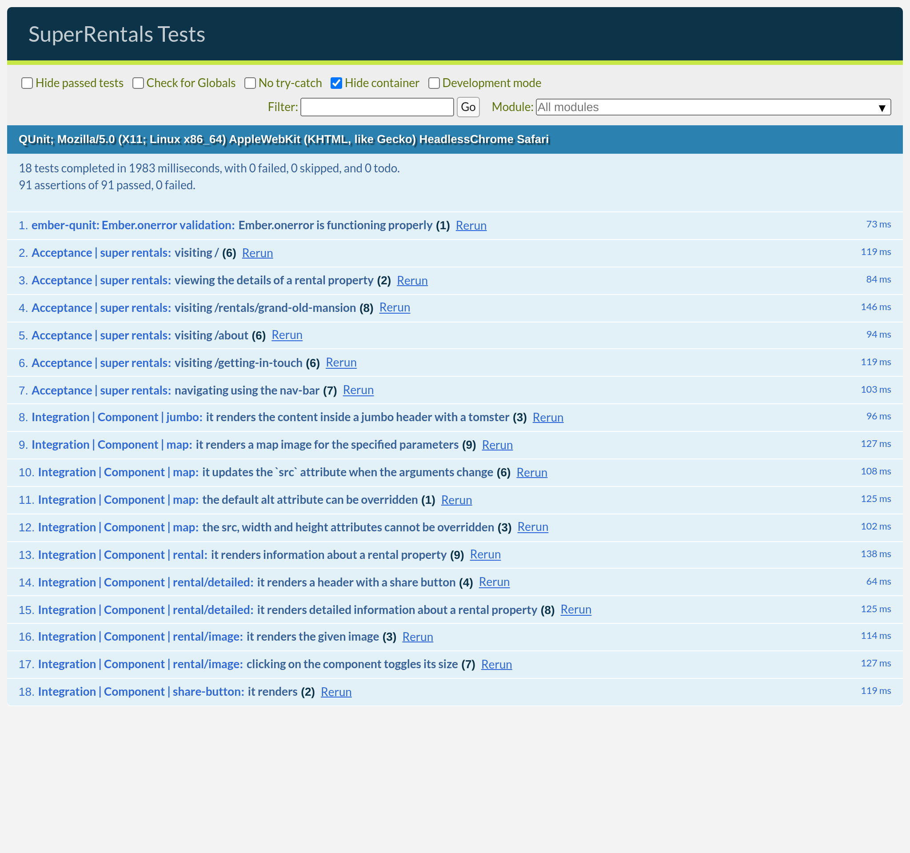Click the Filter text input field
Viewport: 910px width, 853px height.
click(x=377, y=107)
